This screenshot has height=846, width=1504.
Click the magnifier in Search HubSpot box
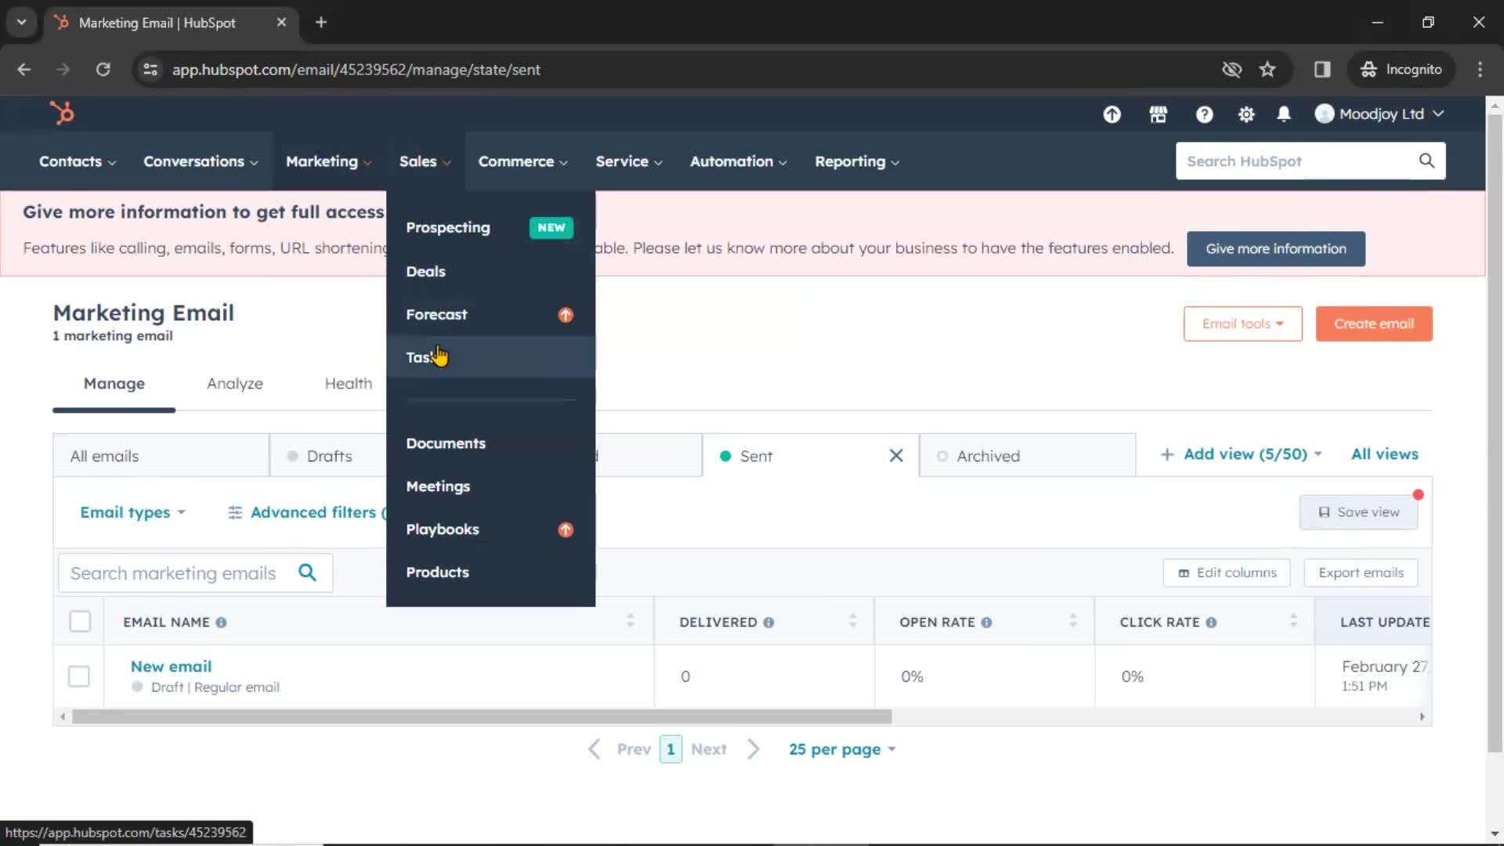point(1426,161)
